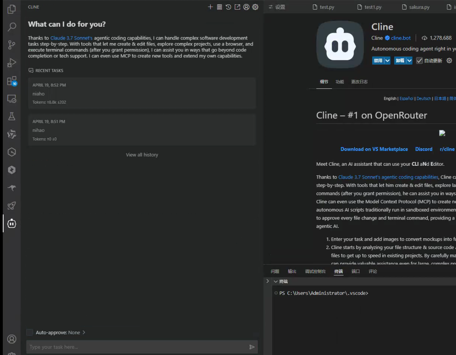Expand the terminal side panel arrow
The height and width of the screenshot is (355, 456).
tap(268, 281)
